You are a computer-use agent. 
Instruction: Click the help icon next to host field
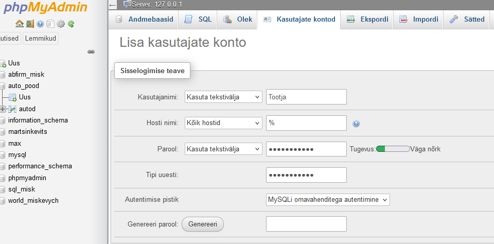(x=356, y=124)
